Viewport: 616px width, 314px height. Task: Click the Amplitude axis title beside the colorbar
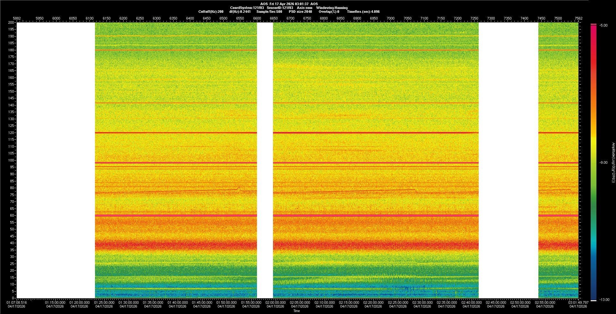click(613, 163)
